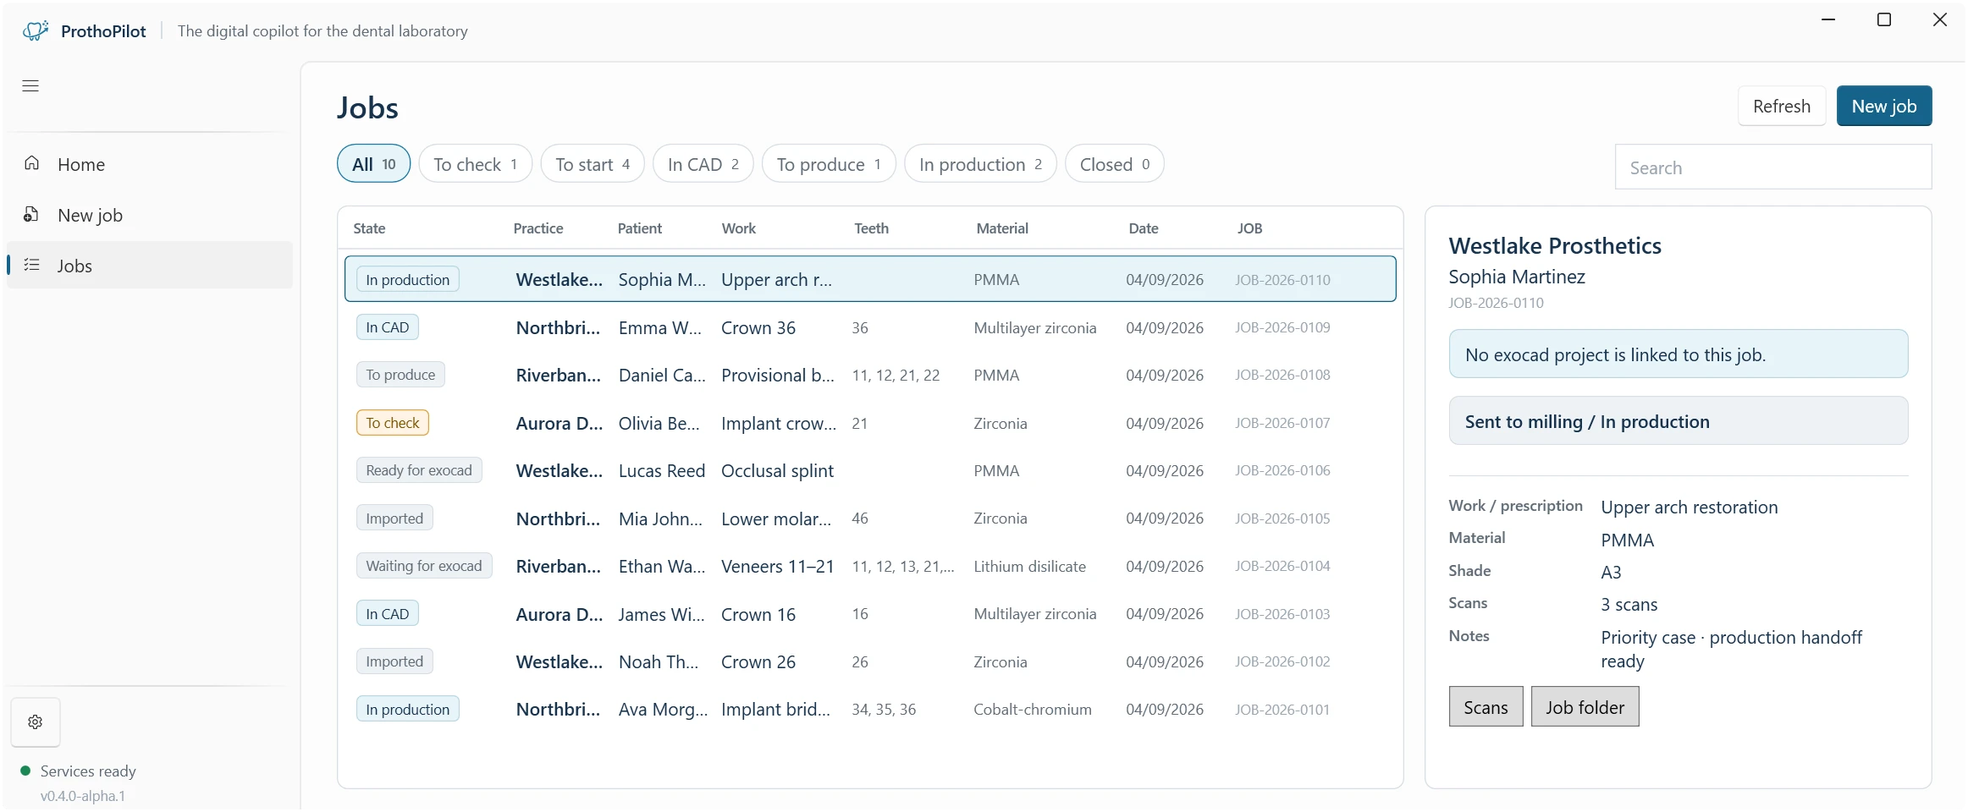This screenshot has height=812, width=1968.
Task: Select the To start filter tab
Action: 593,164
